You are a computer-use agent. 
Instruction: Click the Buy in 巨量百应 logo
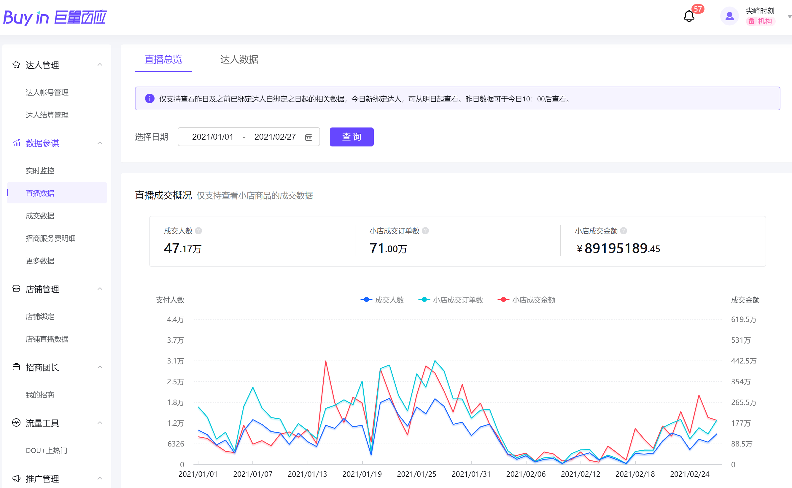pos(55,17)
